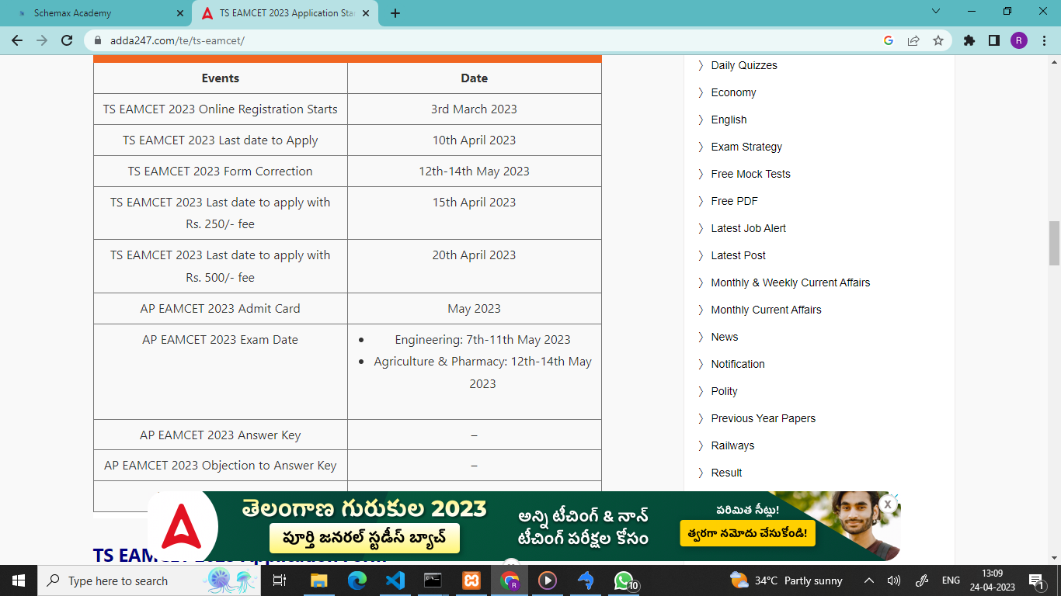Click 'AP EAMCET 2023 Answer Key' cell

click(x=221, y=435)
